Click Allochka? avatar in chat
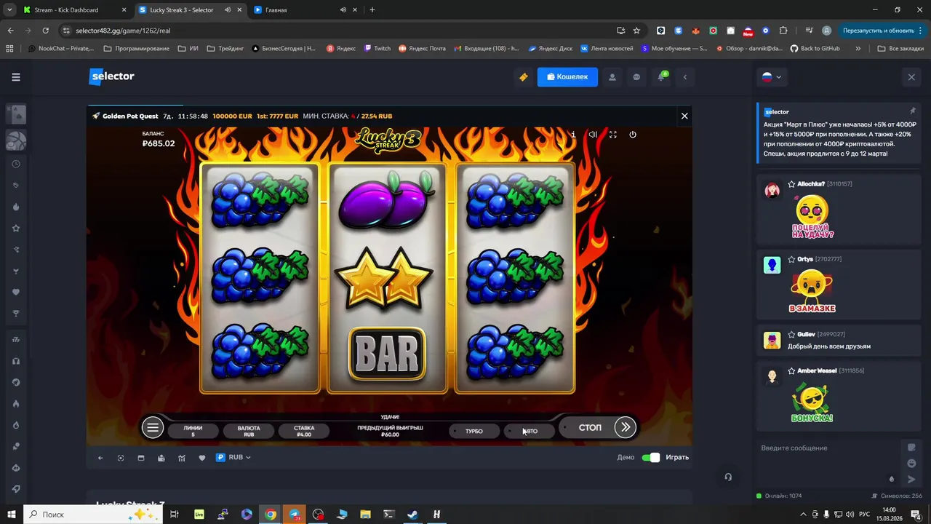Image resolution: width=931 pixels, height=524 pixels. tap(772, 191)
